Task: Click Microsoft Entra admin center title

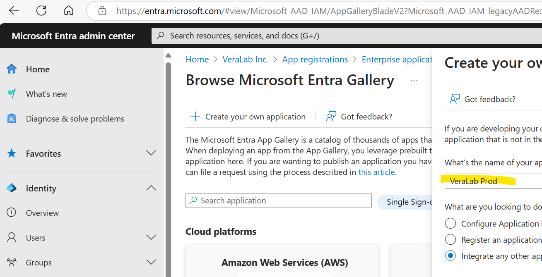Action: pos(73,36)
